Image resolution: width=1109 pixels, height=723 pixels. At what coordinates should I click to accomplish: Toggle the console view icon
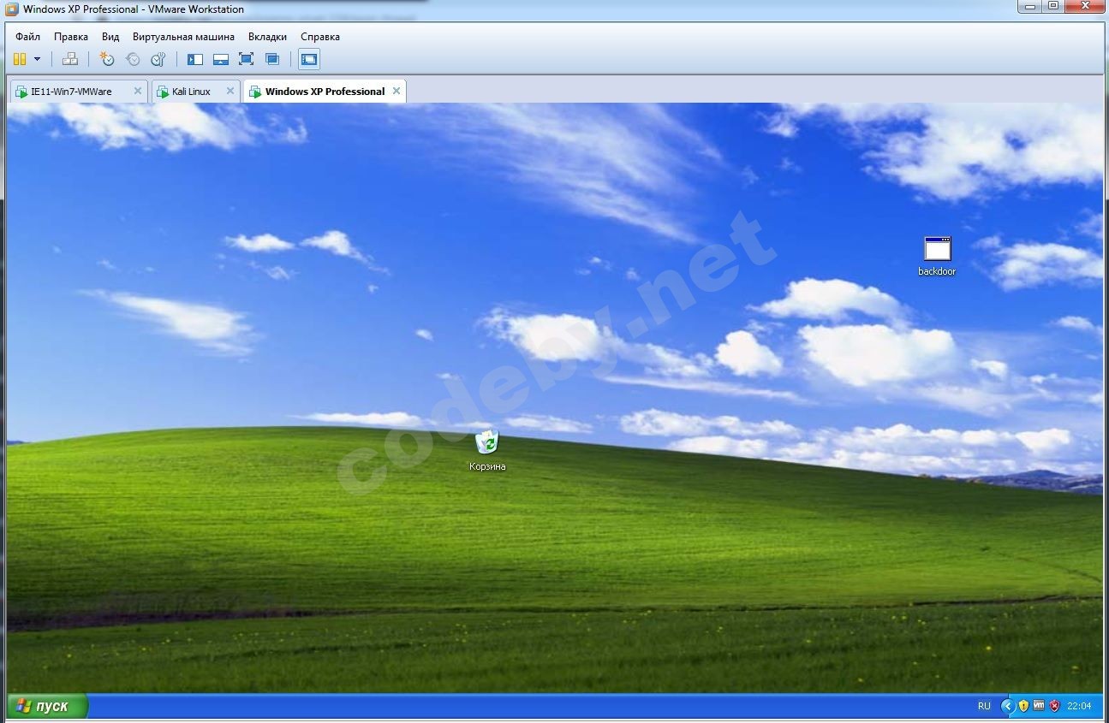point(309,59)
